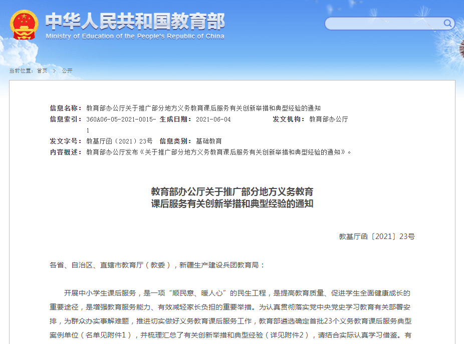The image size is (464, 344).
Task: Click the first paragraph starting 开展中小学生课后服务
Action: (x=230, y=314)
